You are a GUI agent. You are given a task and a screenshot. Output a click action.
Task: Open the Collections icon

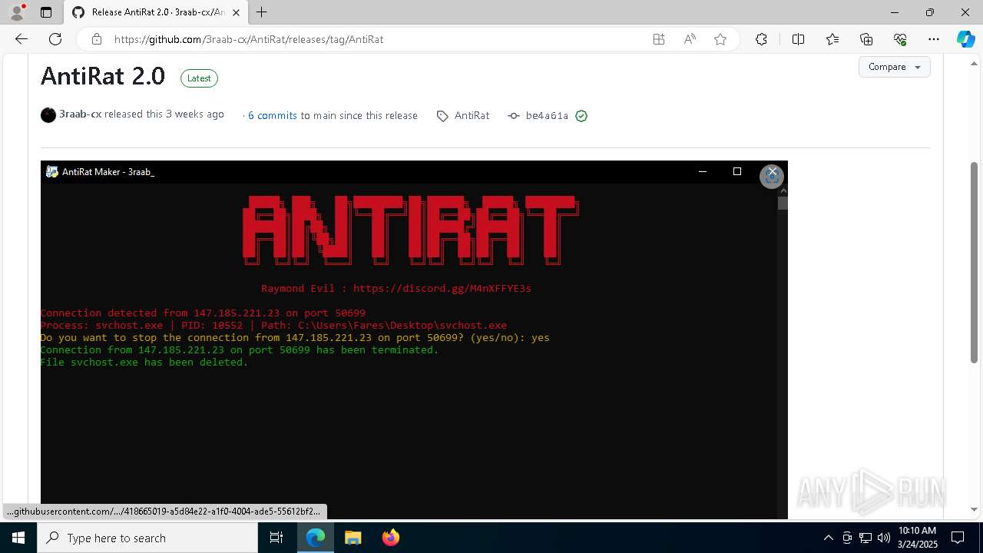pos(866,39)
